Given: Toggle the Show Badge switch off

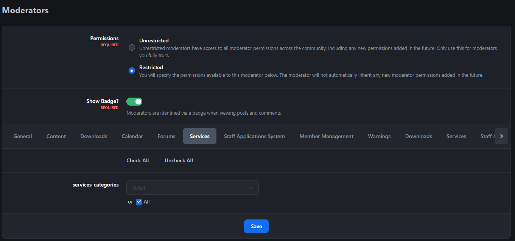Looking at the screenshot, I should pos(134,101).
